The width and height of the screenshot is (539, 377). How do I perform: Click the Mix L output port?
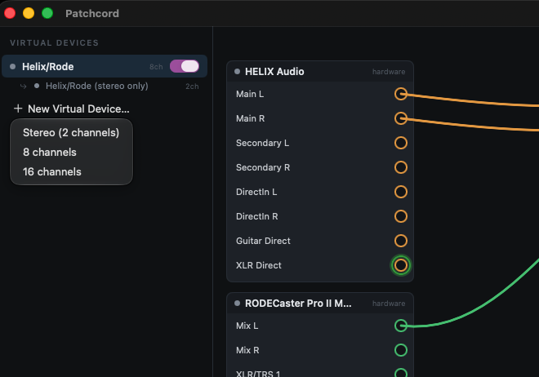tap(401, 326)
